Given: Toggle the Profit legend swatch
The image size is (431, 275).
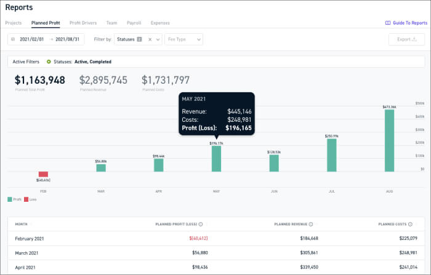Looking at the screenshot, I should click(x=10, y=199).
